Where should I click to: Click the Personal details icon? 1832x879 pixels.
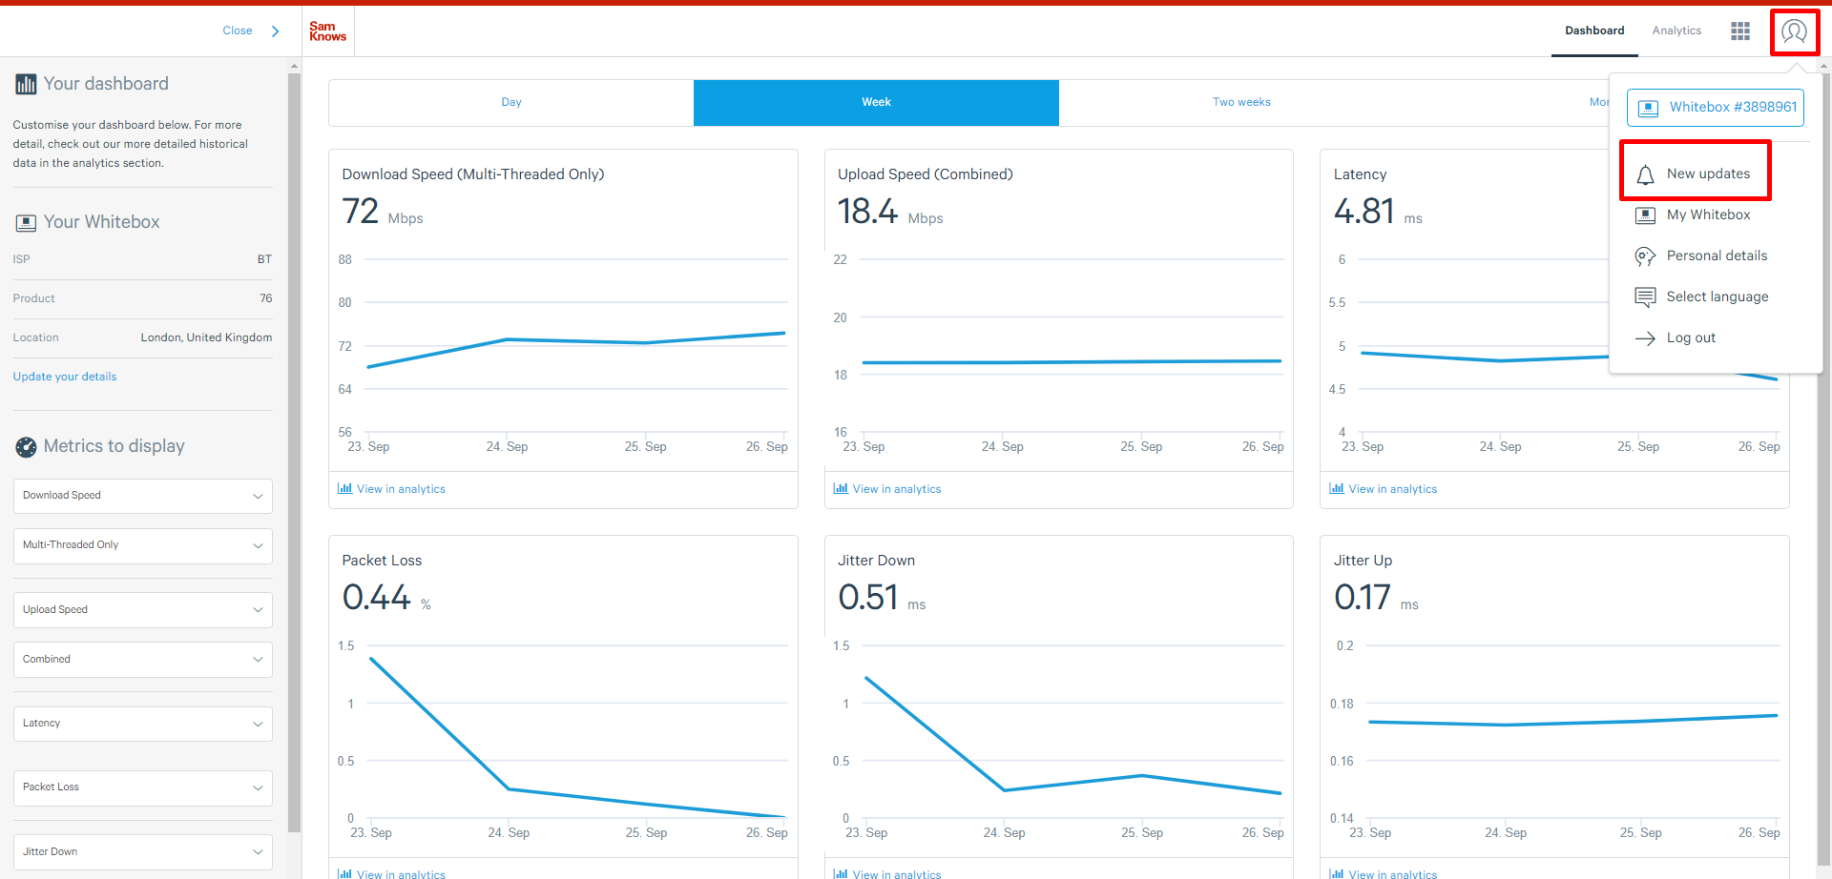1645,256
